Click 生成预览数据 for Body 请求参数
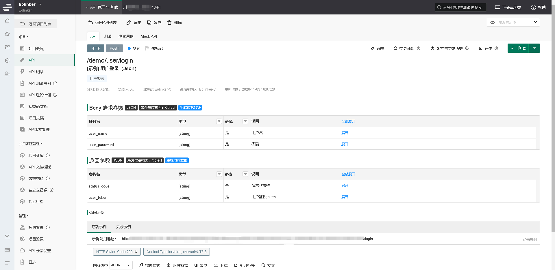Screen dimensions: 555x270 coord(190,108)
